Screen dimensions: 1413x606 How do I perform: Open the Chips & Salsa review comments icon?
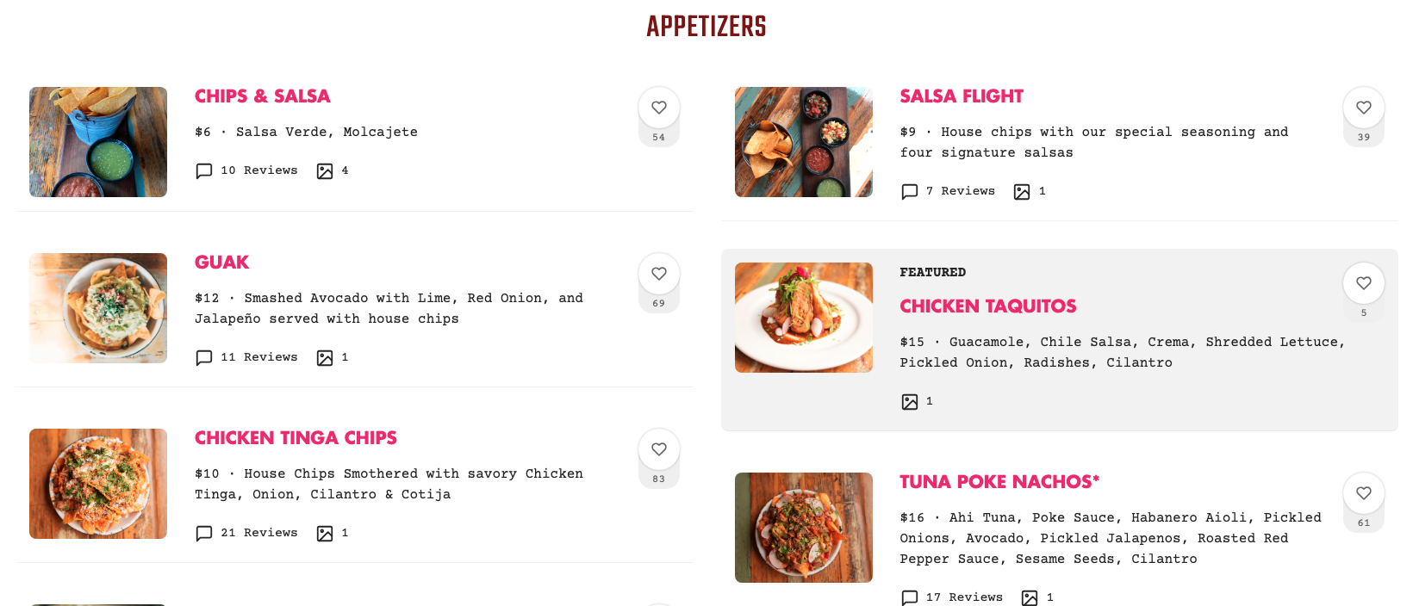(x=204, y=171)
